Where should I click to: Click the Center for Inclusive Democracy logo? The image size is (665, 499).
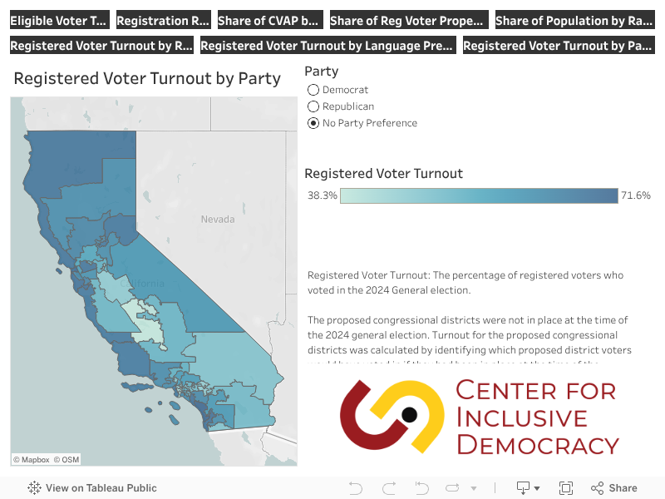click(x=479, y=417)
